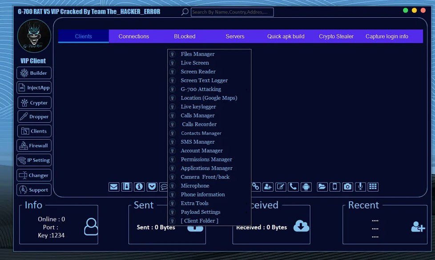Select Files Manager from context menu
This screenshot has height=260, width=435.
[209, 54]
